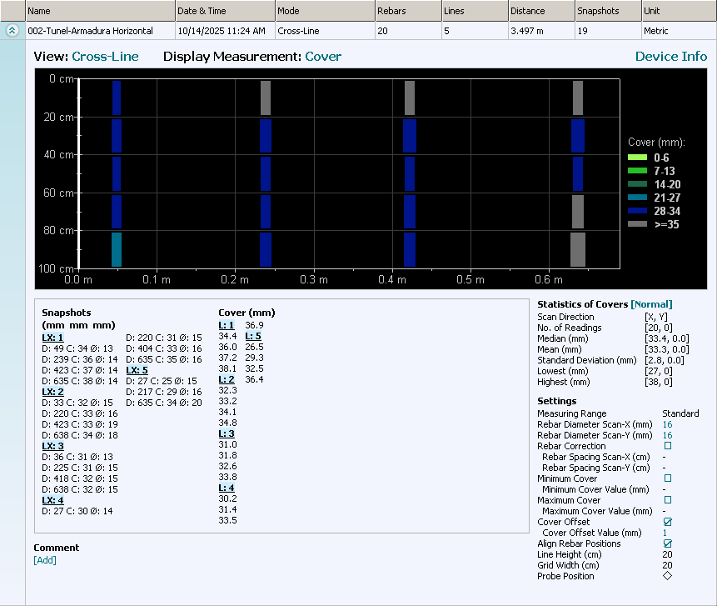Select cover line L: 3
This screenshot has height=606, width=717.
click(x=227, y=433)
